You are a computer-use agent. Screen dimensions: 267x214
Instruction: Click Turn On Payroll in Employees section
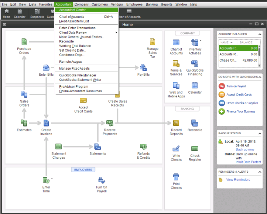[x=102, y=180]
